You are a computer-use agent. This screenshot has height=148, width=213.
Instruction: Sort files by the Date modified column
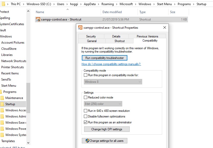112,12
